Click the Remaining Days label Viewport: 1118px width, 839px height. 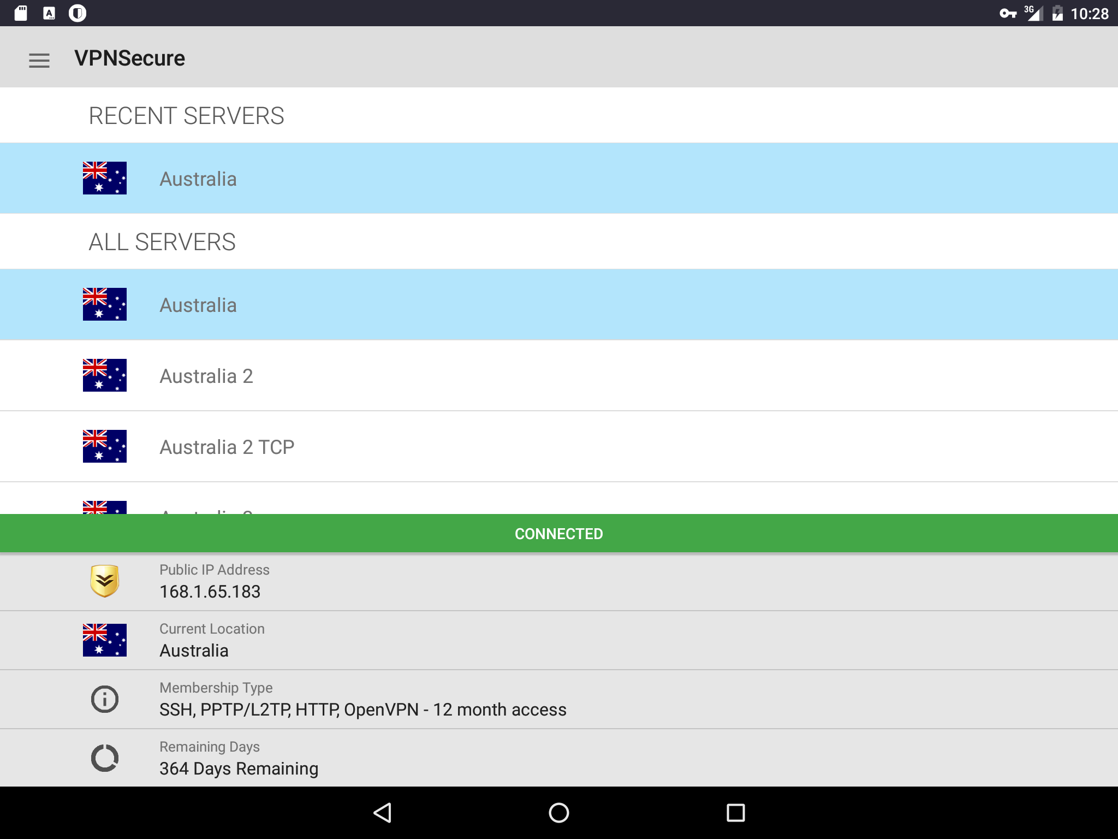[210, 747]
